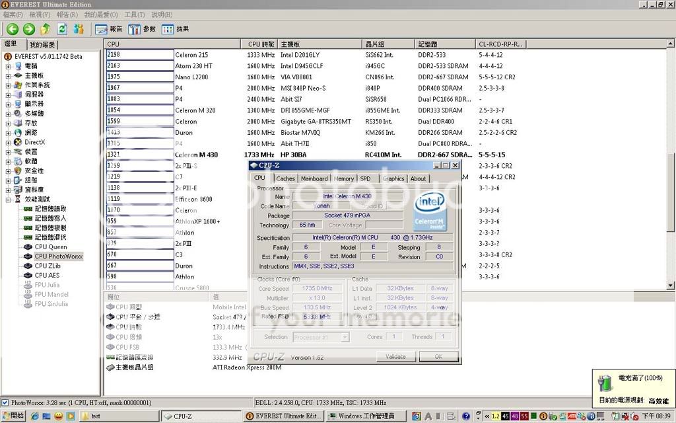The height and width of the screenshot is (423, 676).
Task: Expand the DirectX tree node
Action: point(8,143)
